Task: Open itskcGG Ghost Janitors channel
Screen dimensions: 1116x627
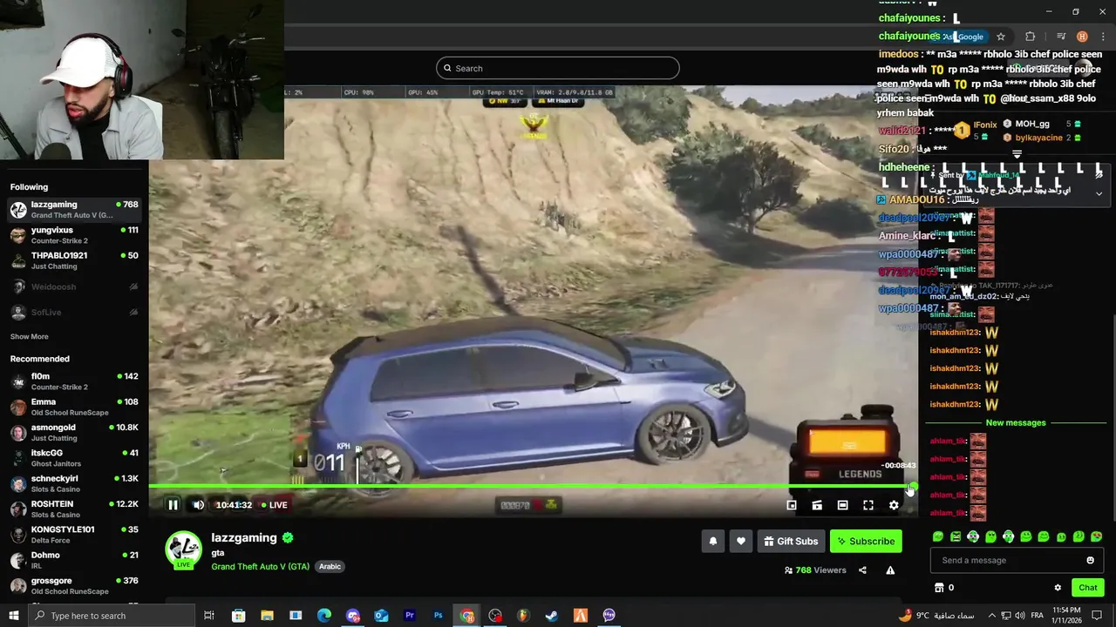Action: [x=74, y=458]
